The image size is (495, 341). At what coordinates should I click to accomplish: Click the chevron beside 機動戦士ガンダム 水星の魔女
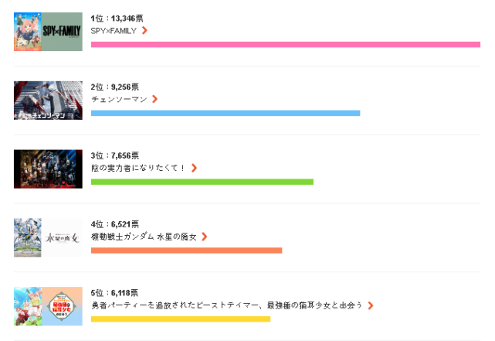click(204, 237)
